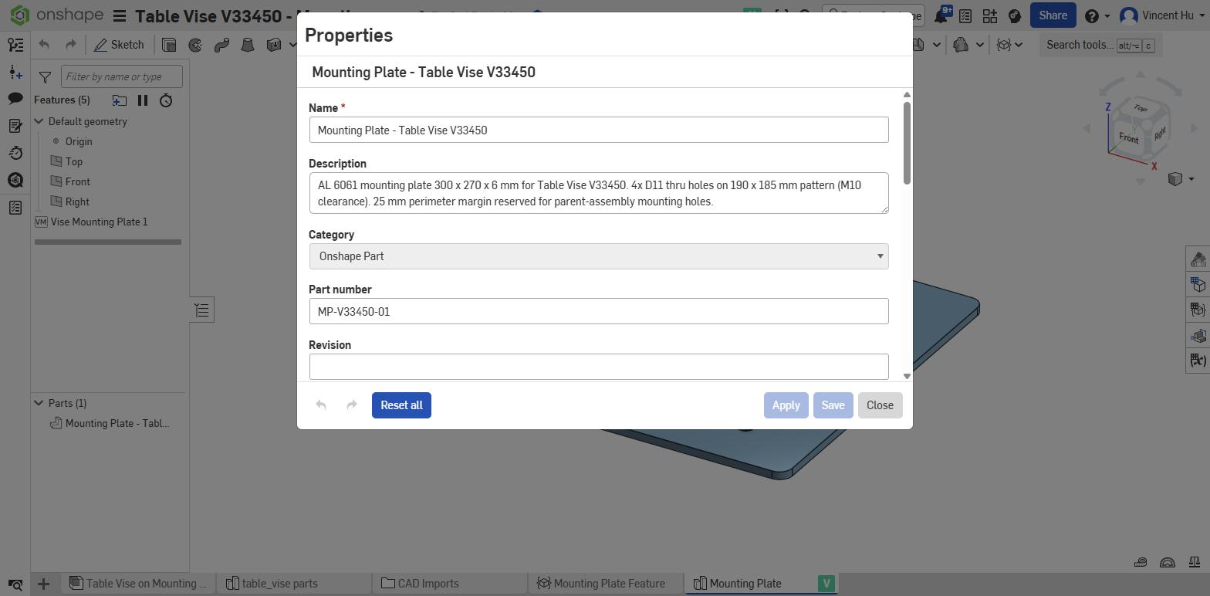This screenshot has width=1210, height=596.
Task: Select the Thicken tool icon
Action: 273,45
